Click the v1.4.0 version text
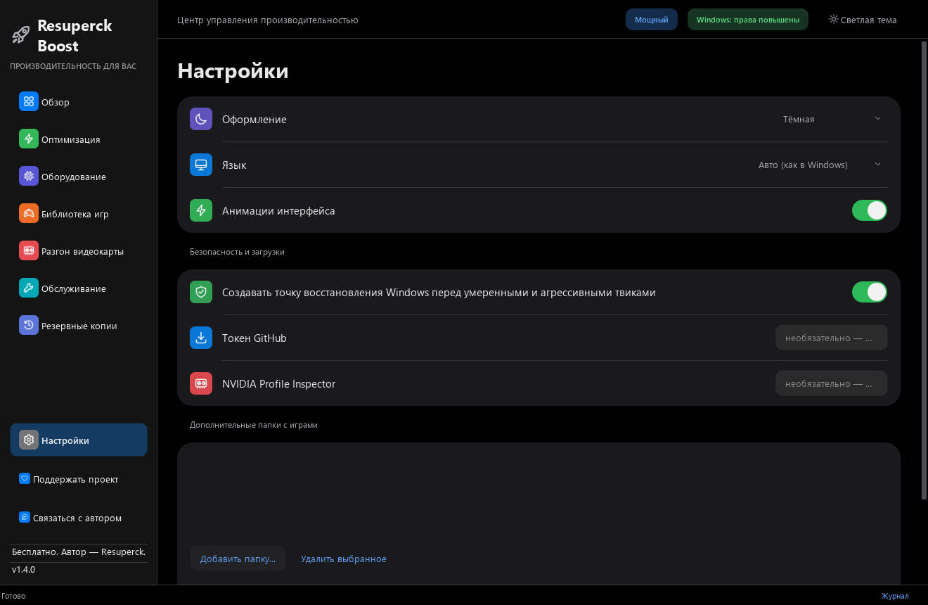The width and height of the screenshot is (928, 605). [x=23, y=569]
